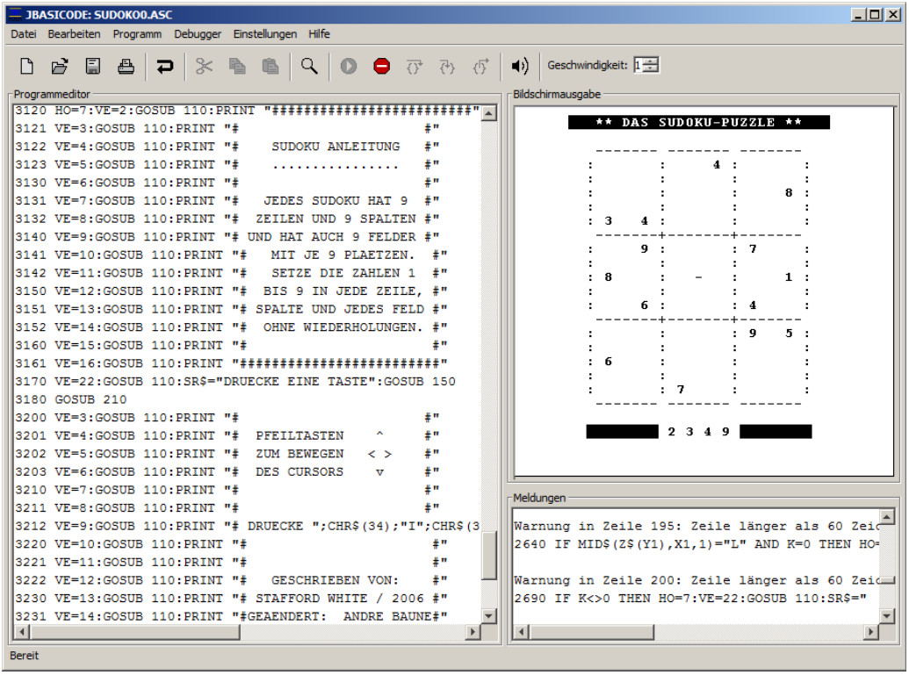Image resolution: width=909 pixels, height=675 pixels.
Task: Click the paste clipboard icon
Action: coord(271,66)
